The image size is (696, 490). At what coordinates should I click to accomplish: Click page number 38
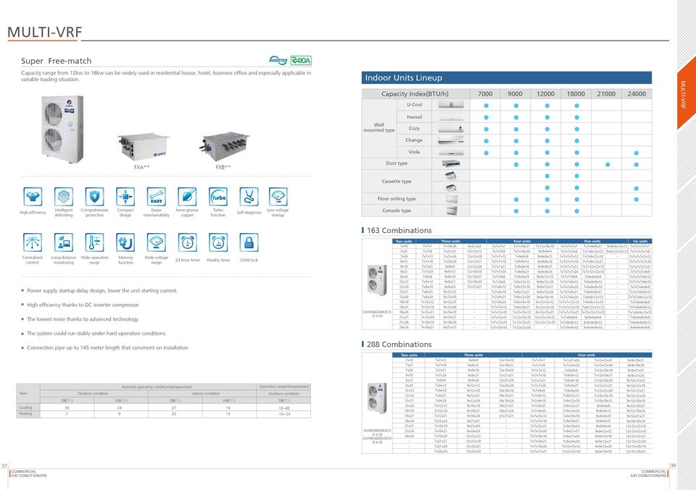click(x=673, y=465)
